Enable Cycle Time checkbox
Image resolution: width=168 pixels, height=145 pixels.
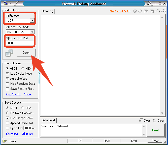(x=7, y=128)
